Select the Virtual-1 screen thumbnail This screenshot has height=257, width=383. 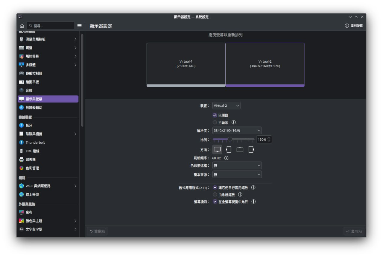point(186,64)
